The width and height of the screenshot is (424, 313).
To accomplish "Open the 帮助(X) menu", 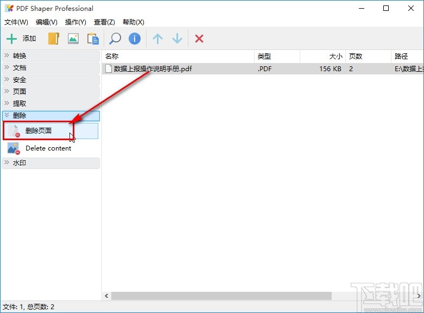I will (134, 22).
